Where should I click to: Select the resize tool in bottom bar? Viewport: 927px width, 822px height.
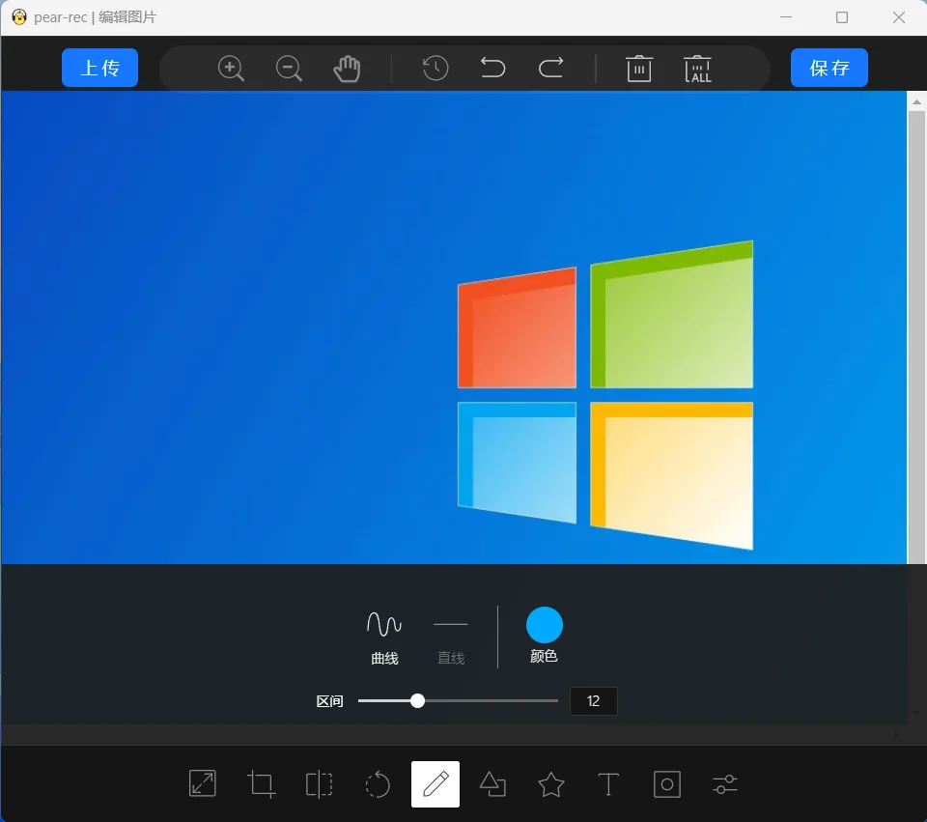coord(202,783)
